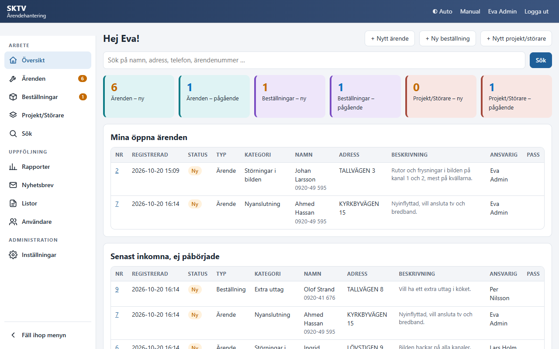Click the orange badge 6 next to Ärenden

83,79
